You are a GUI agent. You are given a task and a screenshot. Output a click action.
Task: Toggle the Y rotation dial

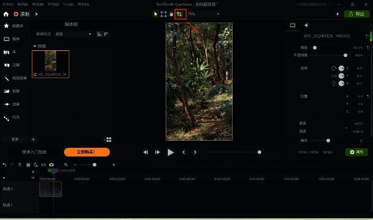pos(341,76)
